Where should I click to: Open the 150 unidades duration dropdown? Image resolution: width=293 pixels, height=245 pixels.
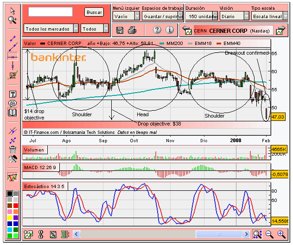(202, 16)
